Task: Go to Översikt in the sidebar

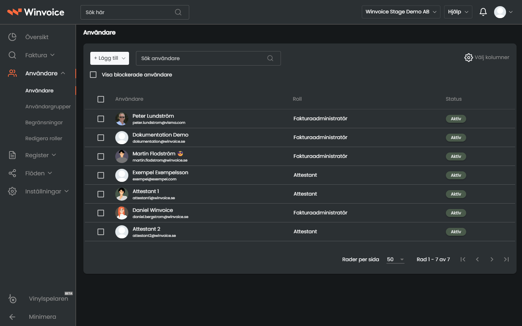Action: tap(37, 37)
